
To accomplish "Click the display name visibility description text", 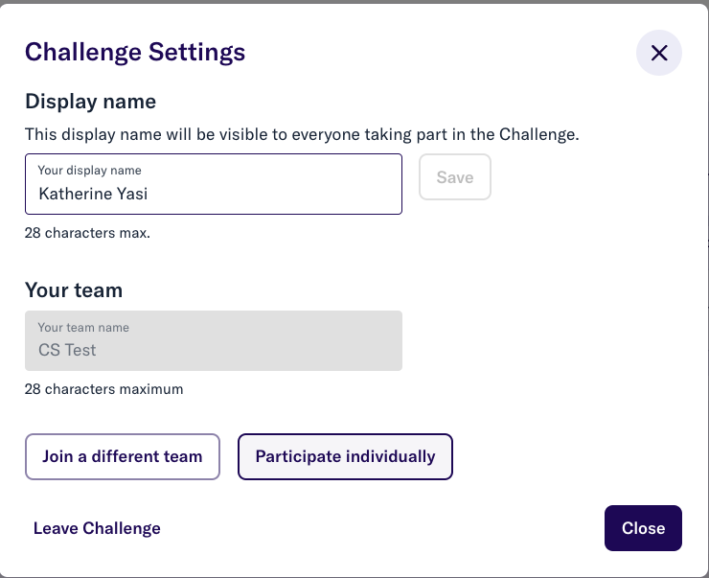I will (x=302, y=135).
